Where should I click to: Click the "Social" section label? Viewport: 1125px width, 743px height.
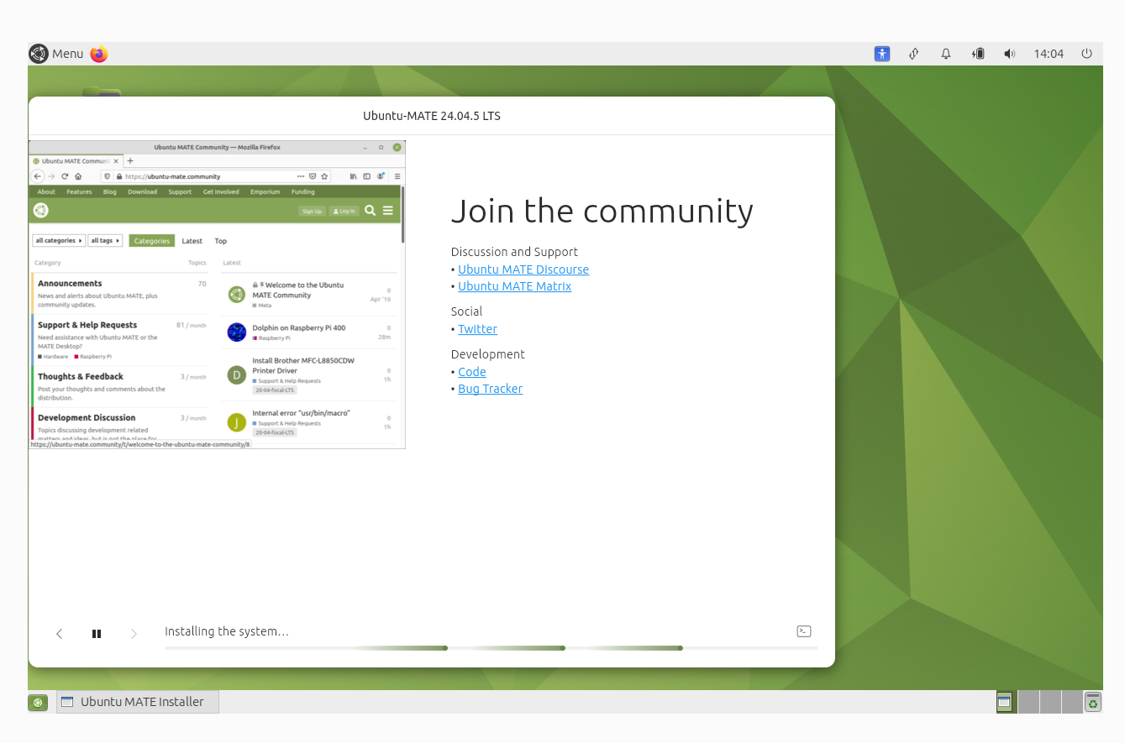(x=466, y=311)
